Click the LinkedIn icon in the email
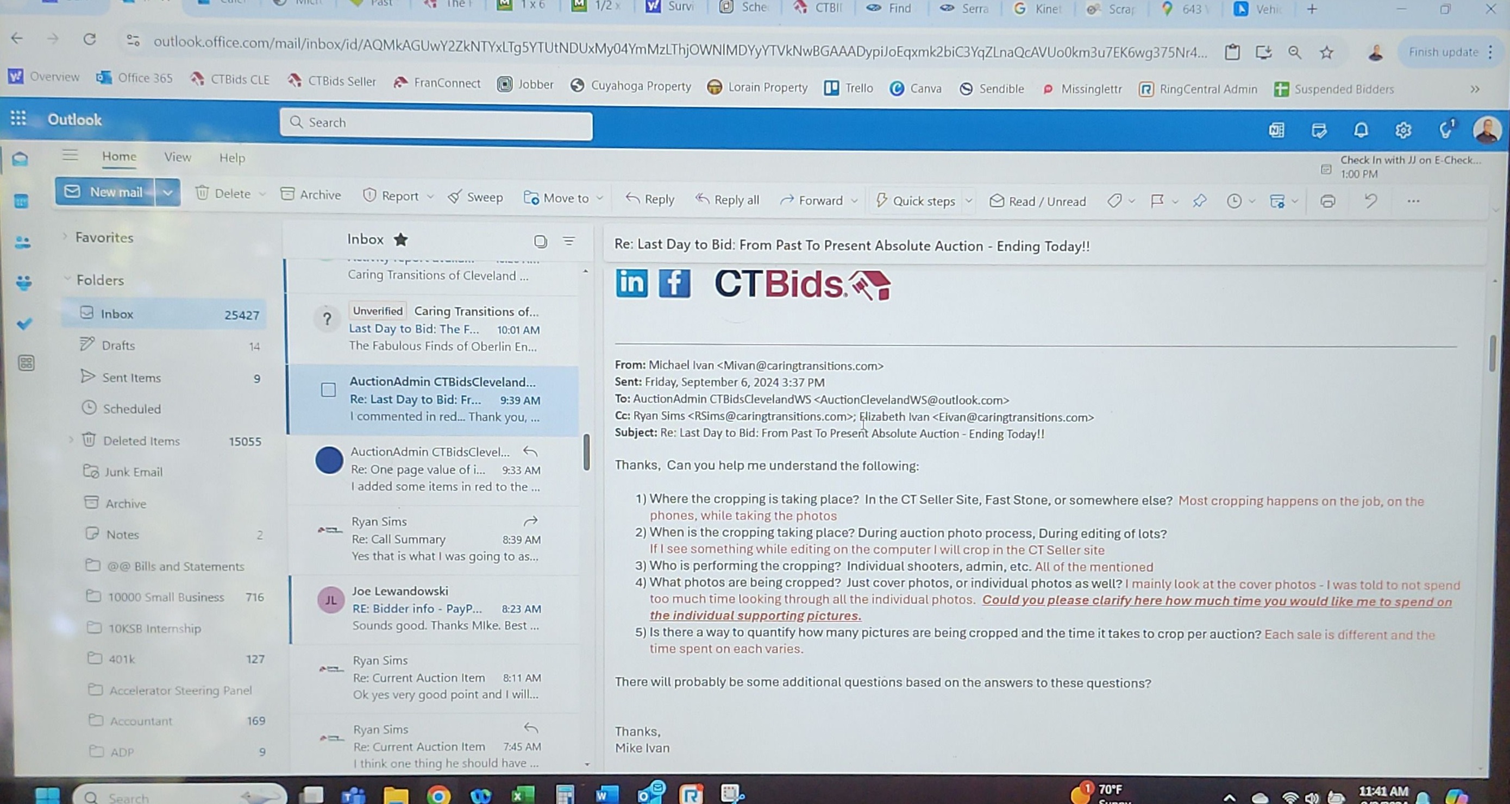This screenshot has width=1510, height=804. point(631,283)
